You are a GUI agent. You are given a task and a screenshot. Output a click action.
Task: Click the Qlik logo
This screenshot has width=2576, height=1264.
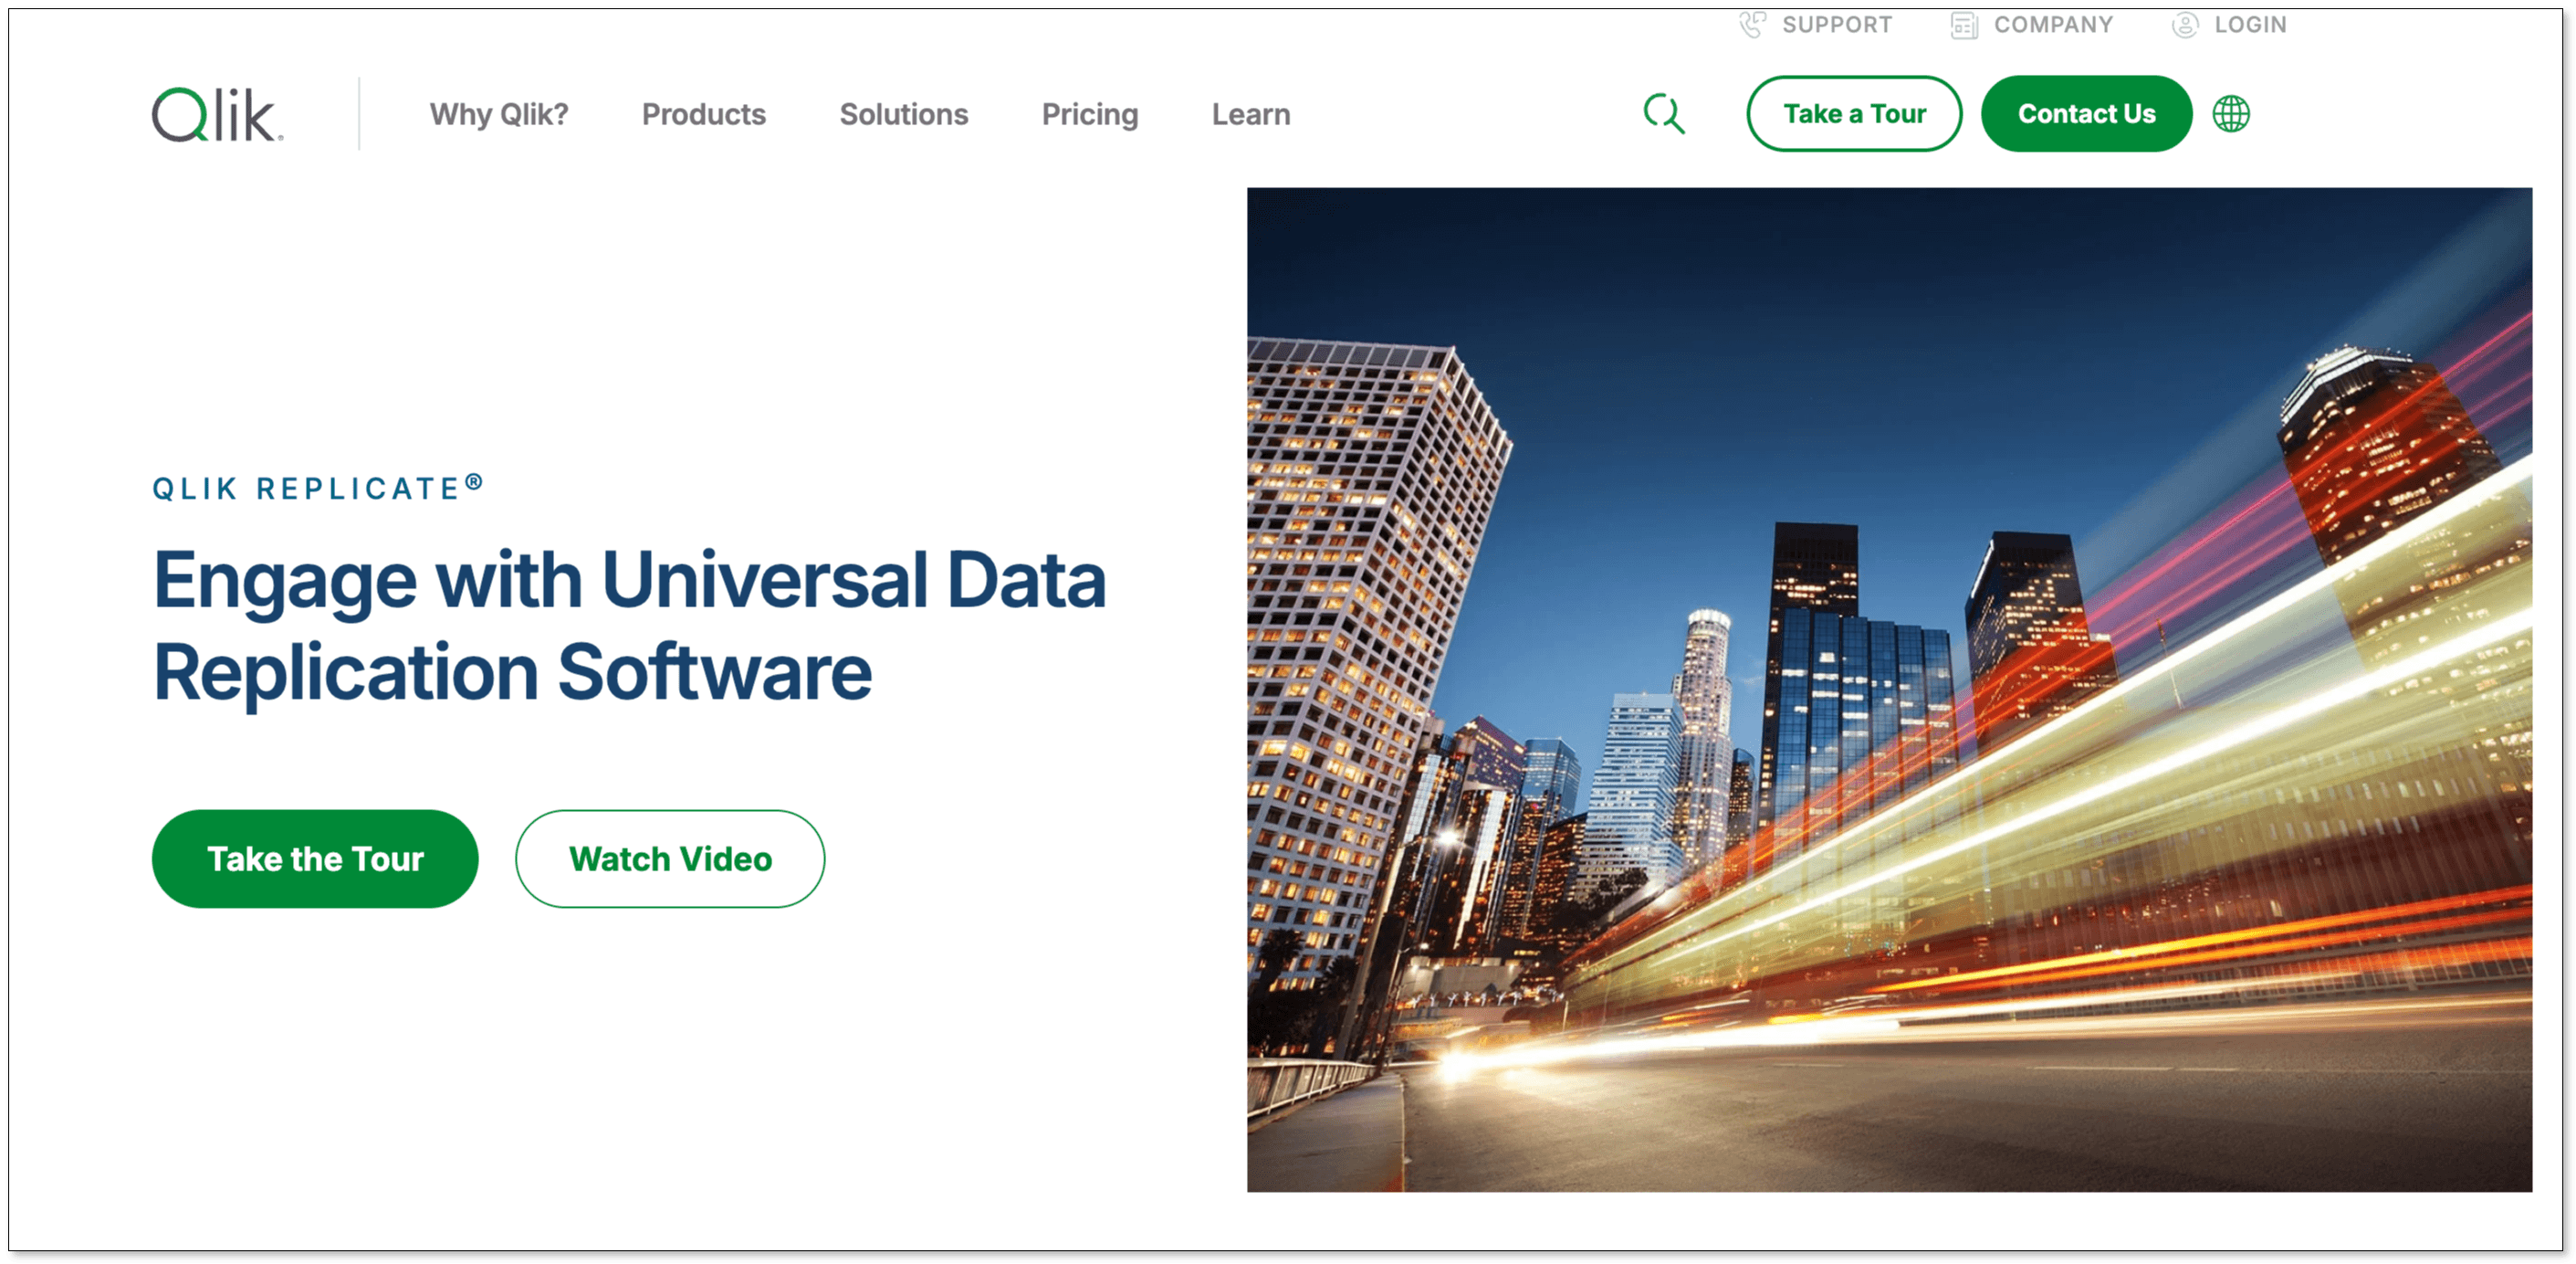point(218,115)
